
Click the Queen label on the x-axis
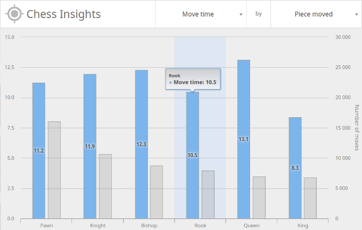click(251, 225)
